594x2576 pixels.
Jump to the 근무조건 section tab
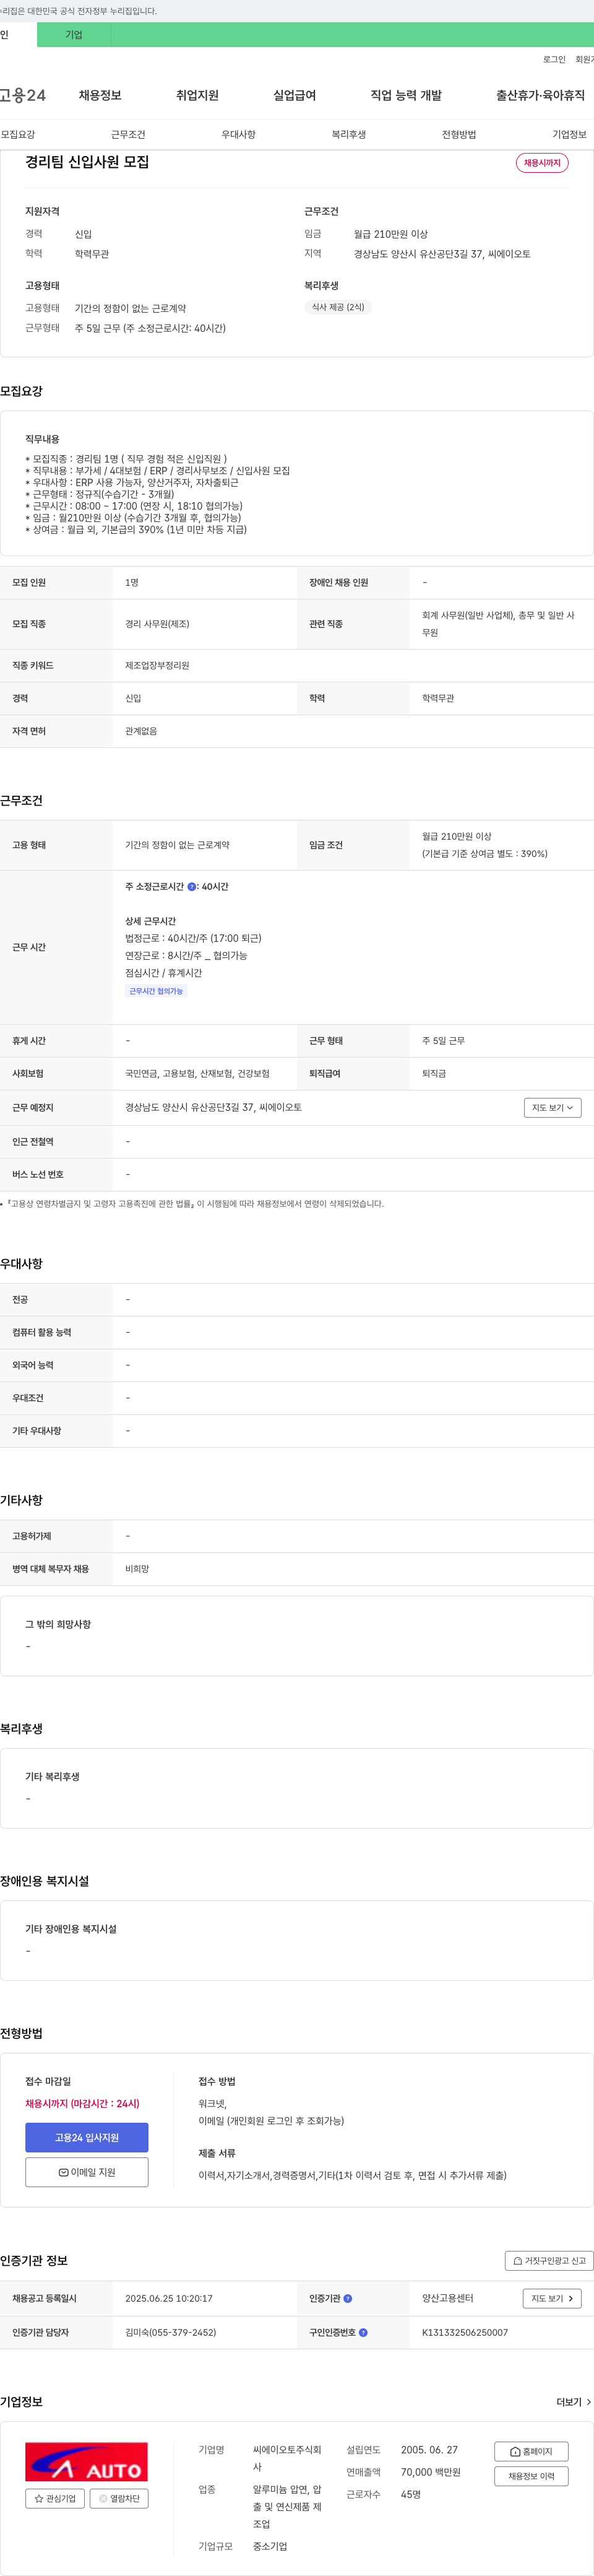click(x=128, y=134)
